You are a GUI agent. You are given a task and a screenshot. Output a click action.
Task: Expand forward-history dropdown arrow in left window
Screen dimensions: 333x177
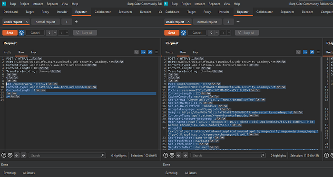click(x=67, y=33)
